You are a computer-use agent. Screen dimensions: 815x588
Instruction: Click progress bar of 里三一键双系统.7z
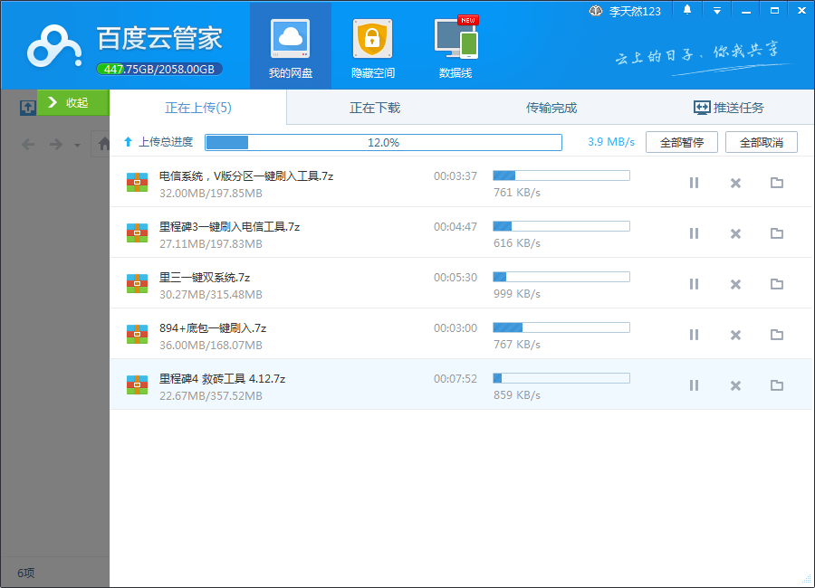tap(561, 277)
